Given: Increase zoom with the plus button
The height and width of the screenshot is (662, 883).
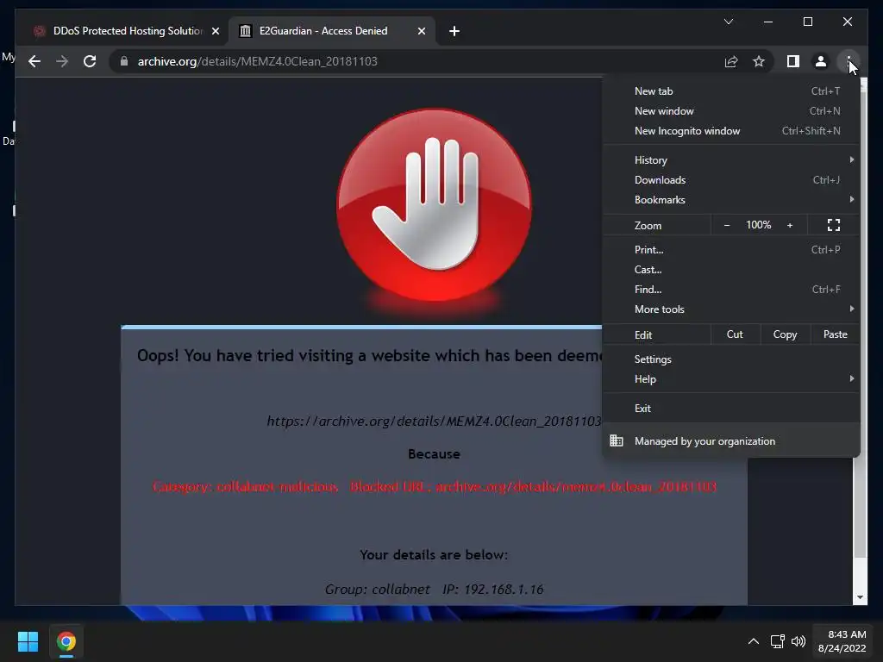Looking at the screenshot, I should coord(790,225).
